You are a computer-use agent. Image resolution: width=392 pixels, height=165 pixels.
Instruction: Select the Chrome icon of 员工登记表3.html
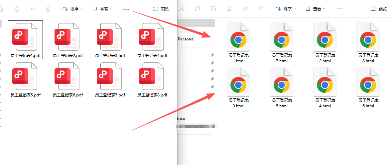pos(238,82)
